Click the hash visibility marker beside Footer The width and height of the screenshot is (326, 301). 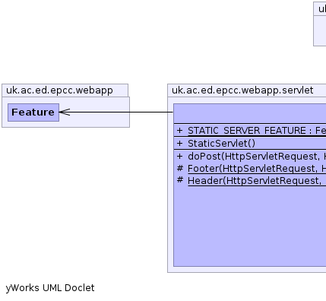(180, 168)
